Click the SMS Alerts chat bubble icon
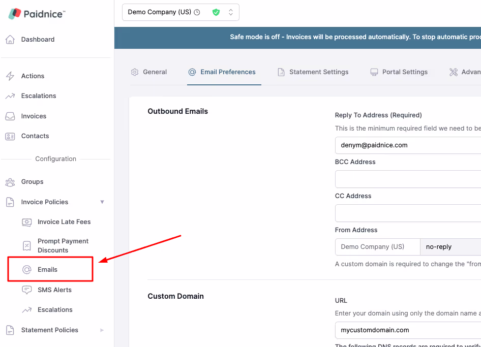Viewport: 481px width, 347px height. (x=26, y=290)
